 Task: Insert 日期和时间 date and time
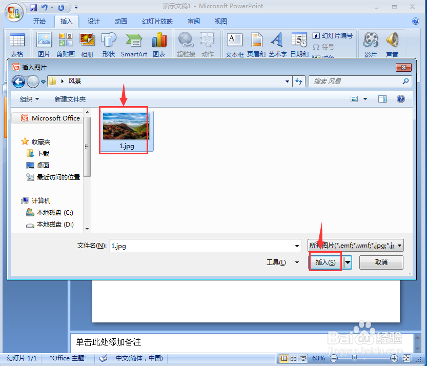point(299,45)
